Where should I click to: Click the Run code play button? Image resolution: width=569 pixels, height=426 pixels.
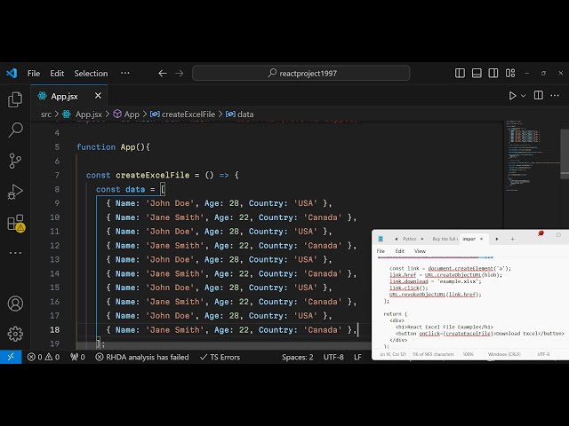tap(512, 96)
